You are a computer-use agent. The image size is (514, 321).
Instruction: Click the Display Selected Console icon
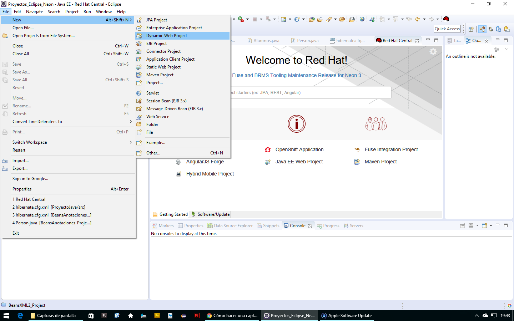[x=471, y=225]
